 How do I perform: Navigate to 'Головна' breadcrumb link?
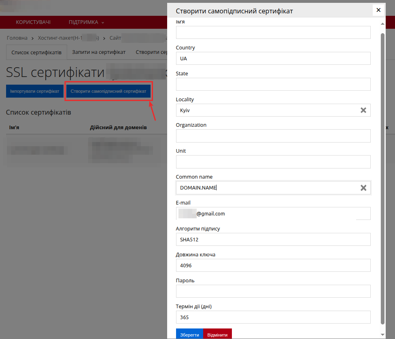pos(17,38)
